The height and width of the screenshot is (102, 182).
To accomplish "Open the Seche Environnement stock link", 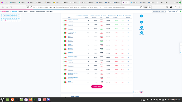I will click(x=73, y=20).
